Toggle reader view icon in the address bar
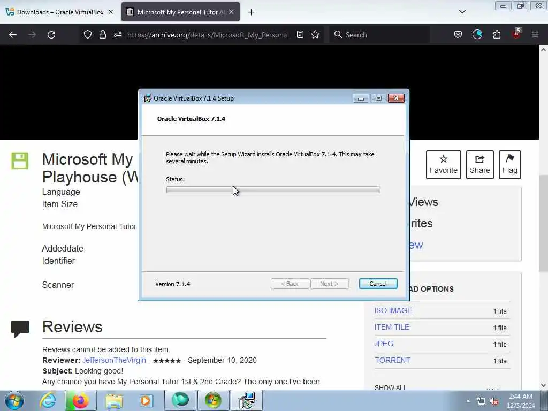548x411 pixels. 300,34
